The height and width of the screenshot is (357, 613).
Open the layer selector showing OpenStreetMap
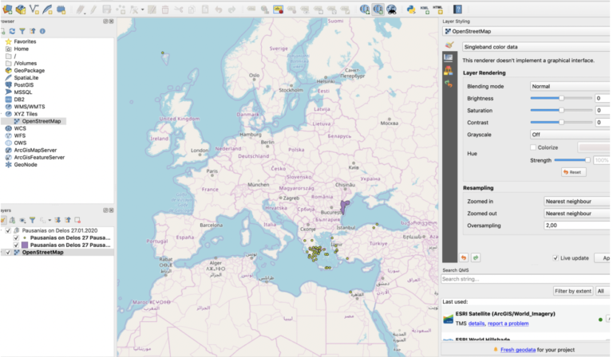[526, 31]
